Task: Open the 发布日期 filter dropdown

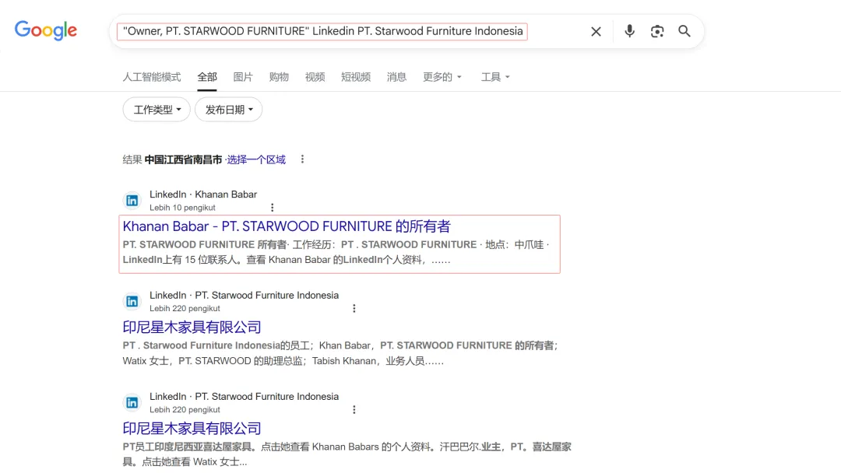Action: (x=228, y=110)
